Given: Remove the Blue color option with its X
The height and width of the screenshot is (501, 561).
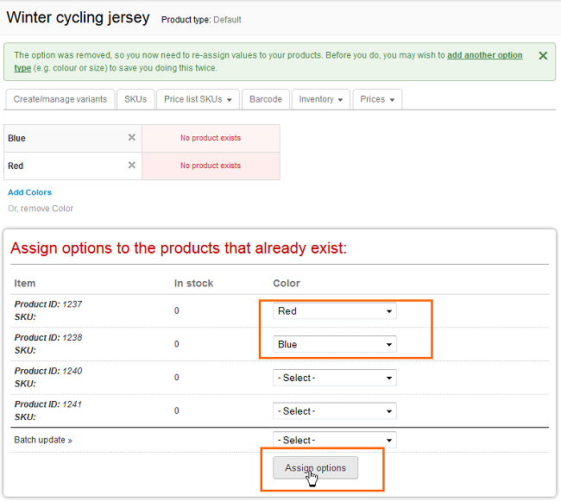Looking at the screenshot, I should [x=132, y=138].
